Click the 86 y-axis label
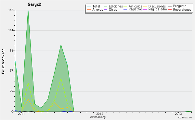Screen dimensions: 195x120 tap(11, 51)
